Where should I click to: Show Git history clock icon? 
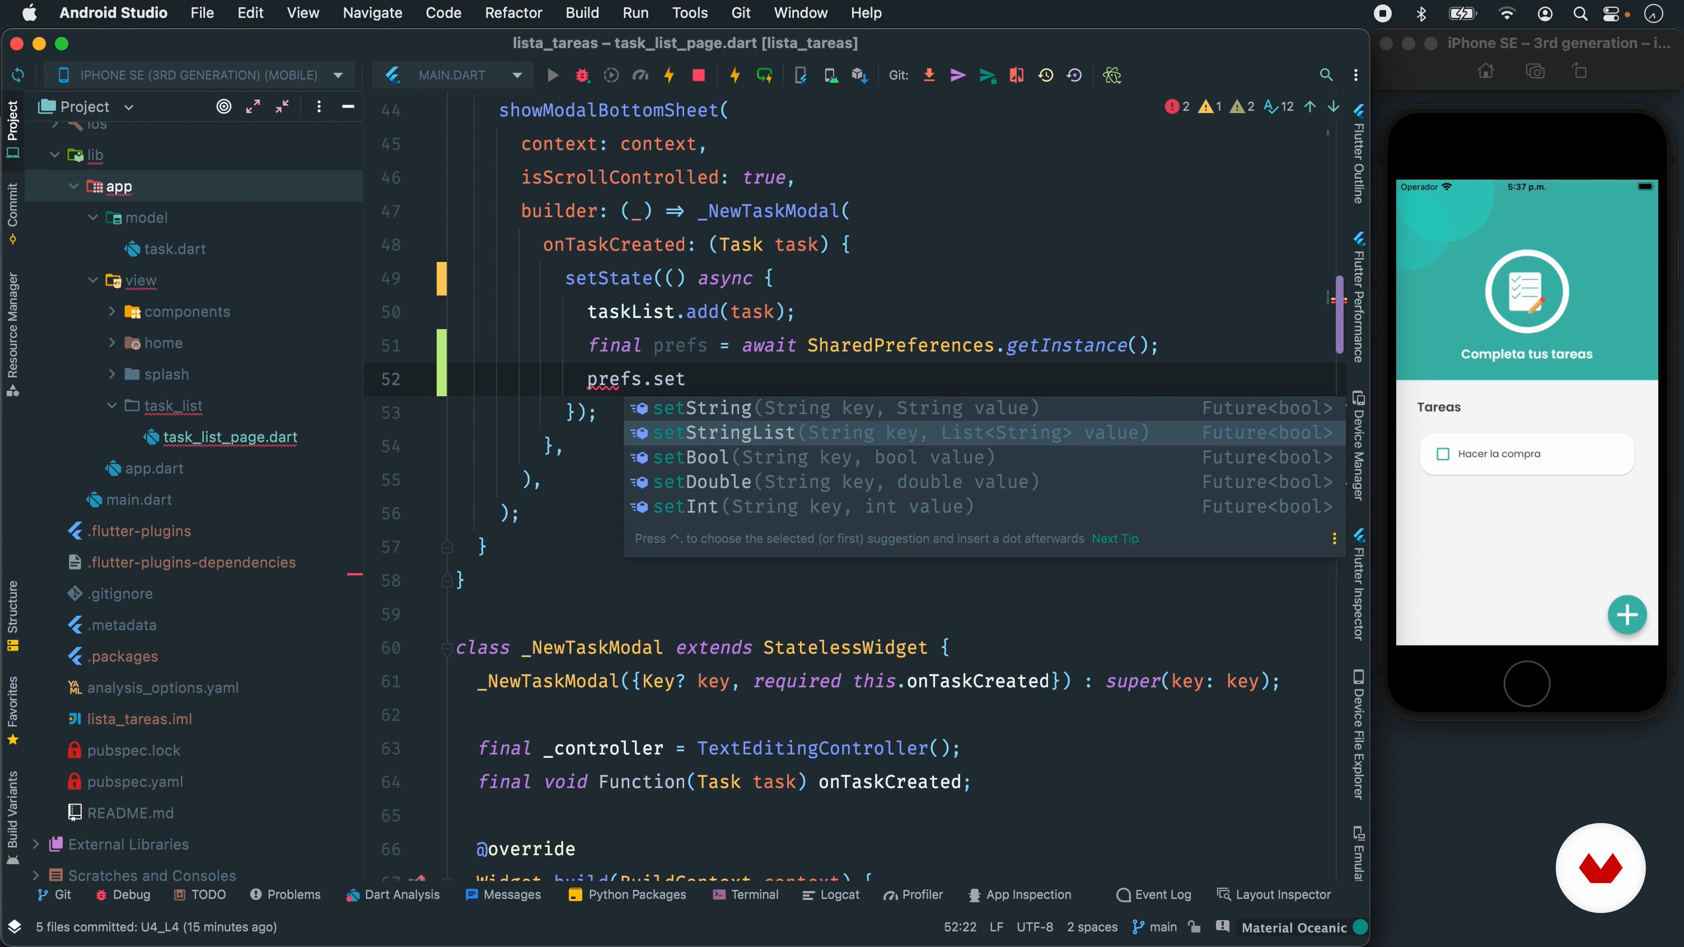click(x=1045, y=75)
